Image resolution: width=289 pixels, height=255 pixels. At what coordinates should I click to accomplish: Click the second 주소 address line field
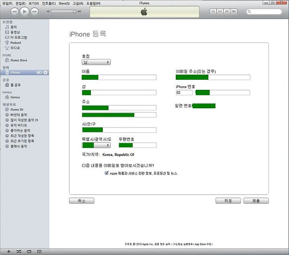pyautogui.click(x=119, y=115)
